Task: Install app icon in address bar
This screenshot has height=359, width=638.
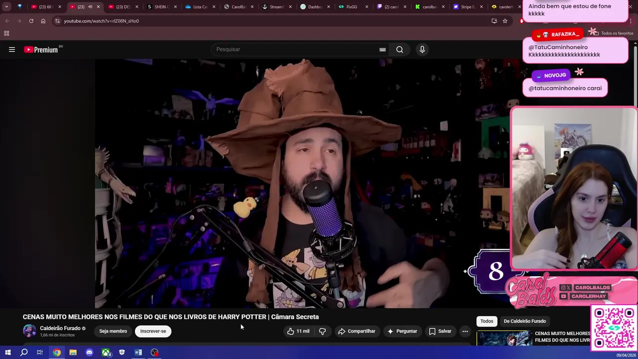Action: coord(494,21)
